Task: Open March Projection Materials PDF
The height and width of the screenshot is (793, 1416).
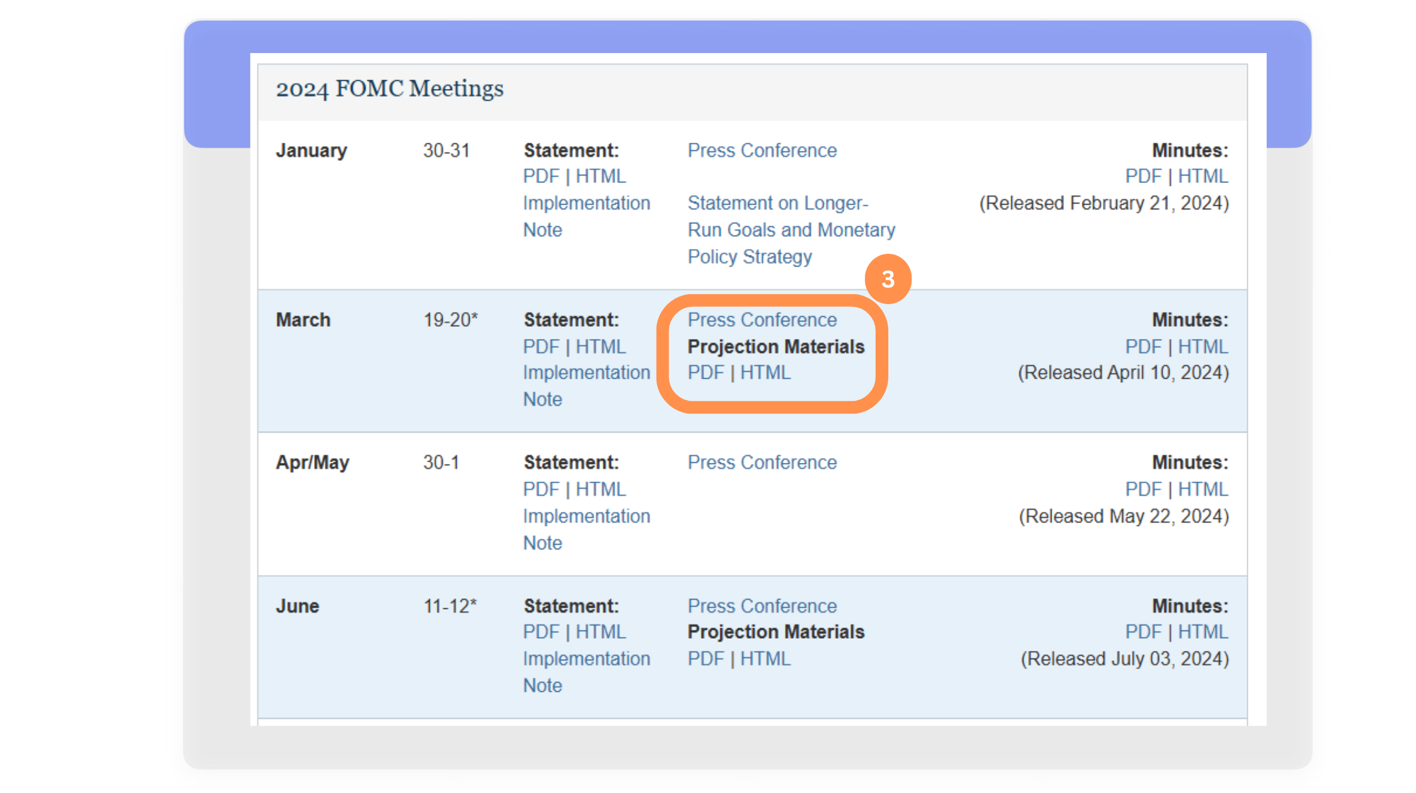Action: [x=705, y=373]
